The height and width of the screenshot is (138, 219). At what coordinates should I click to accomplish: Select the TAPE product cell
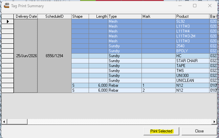192,66
